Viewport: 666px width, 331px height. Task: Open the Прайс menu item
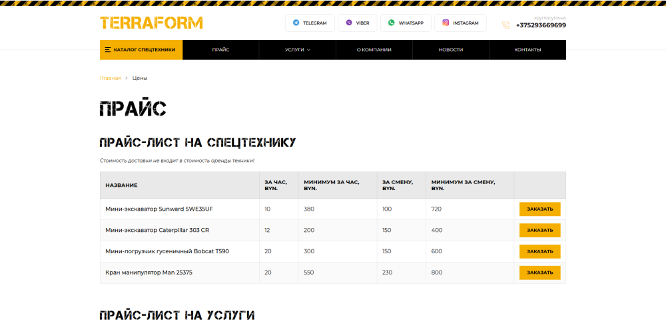point(221,50)
